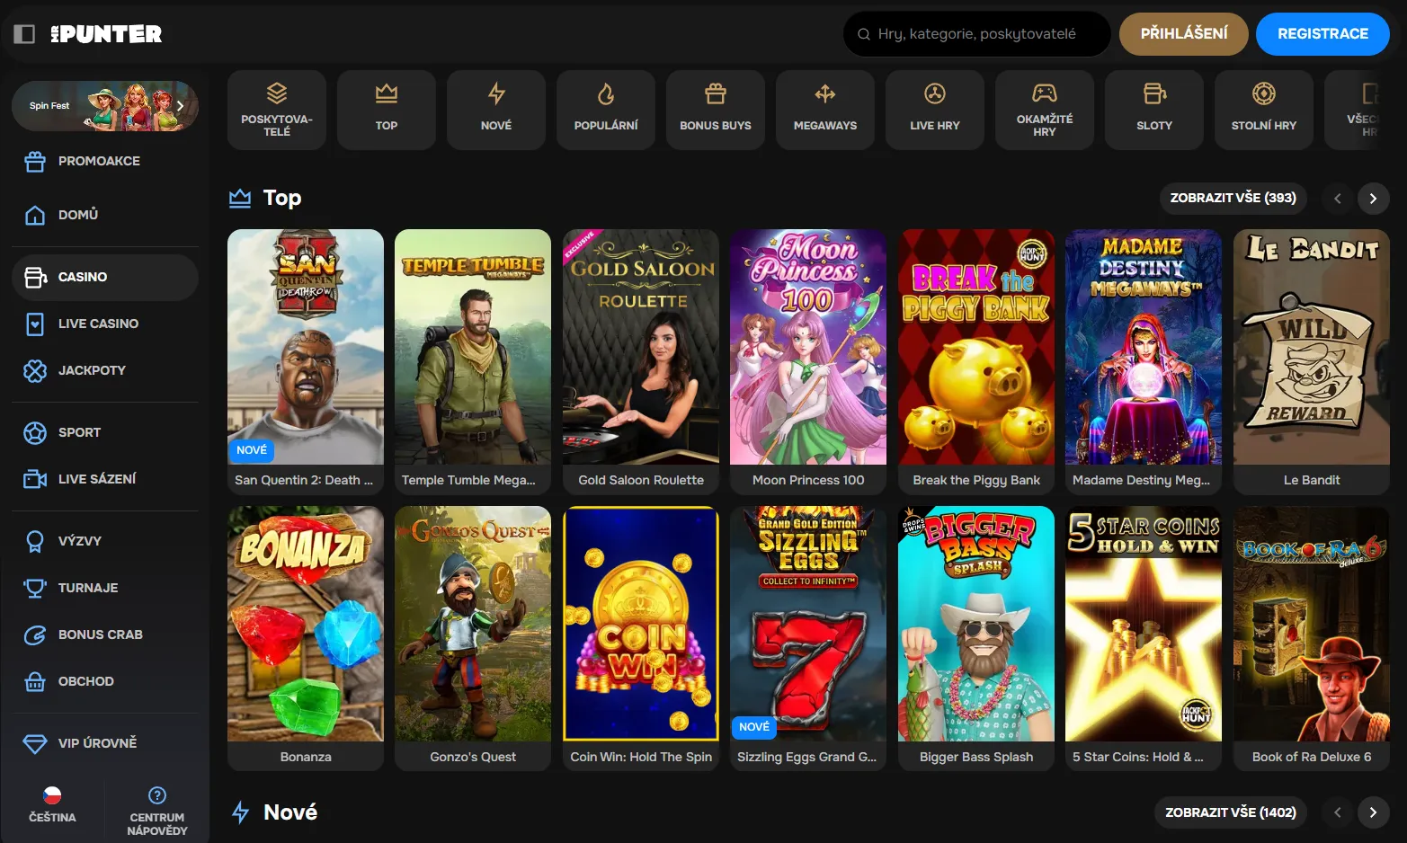Switch to the LIVE CASINO section
The height and width of the screenshot is (843, 1407).
(x=97, y=324)
